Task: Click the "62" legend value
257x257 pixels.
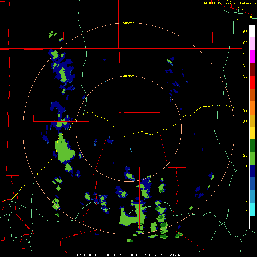Action: coord(245,43)
